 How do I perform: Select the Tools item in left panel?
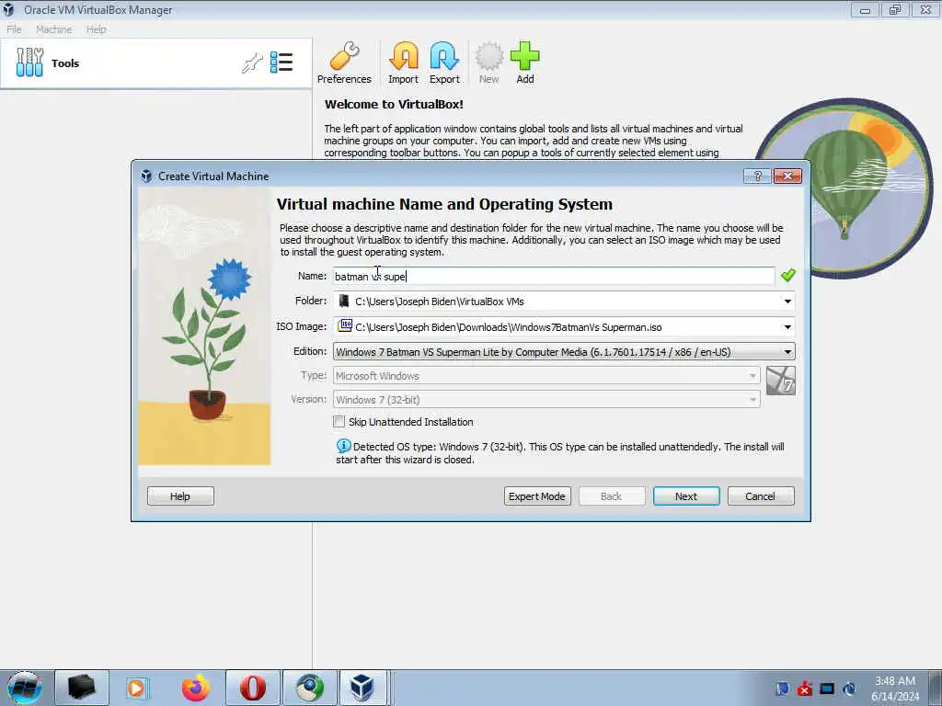click(x=156, y=63)
